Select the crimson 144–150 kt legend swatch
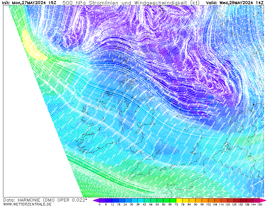Screen dimensions: 267x206 tap(256, 200)
